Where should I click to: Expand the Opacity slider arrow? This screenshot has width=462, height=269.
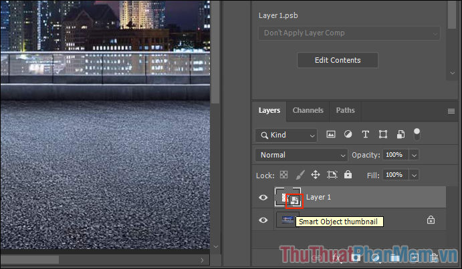(x=415, y=155)
